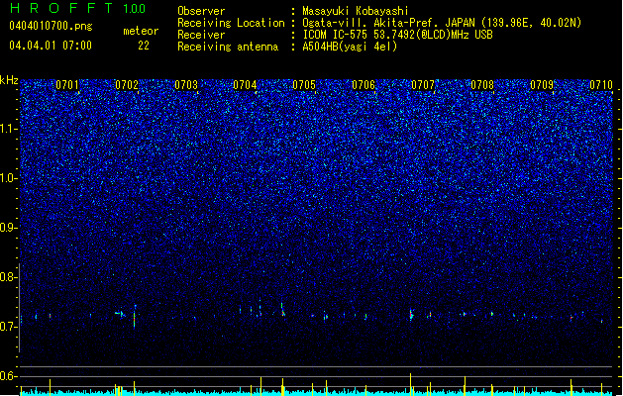Click the 1.0 kHz axis label

pyautogui.click(x=8, y=178)
